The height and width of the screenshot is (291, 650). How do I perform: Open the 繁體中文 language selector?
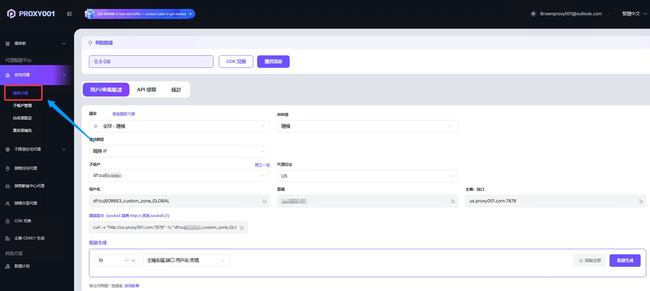click(634, 14)
